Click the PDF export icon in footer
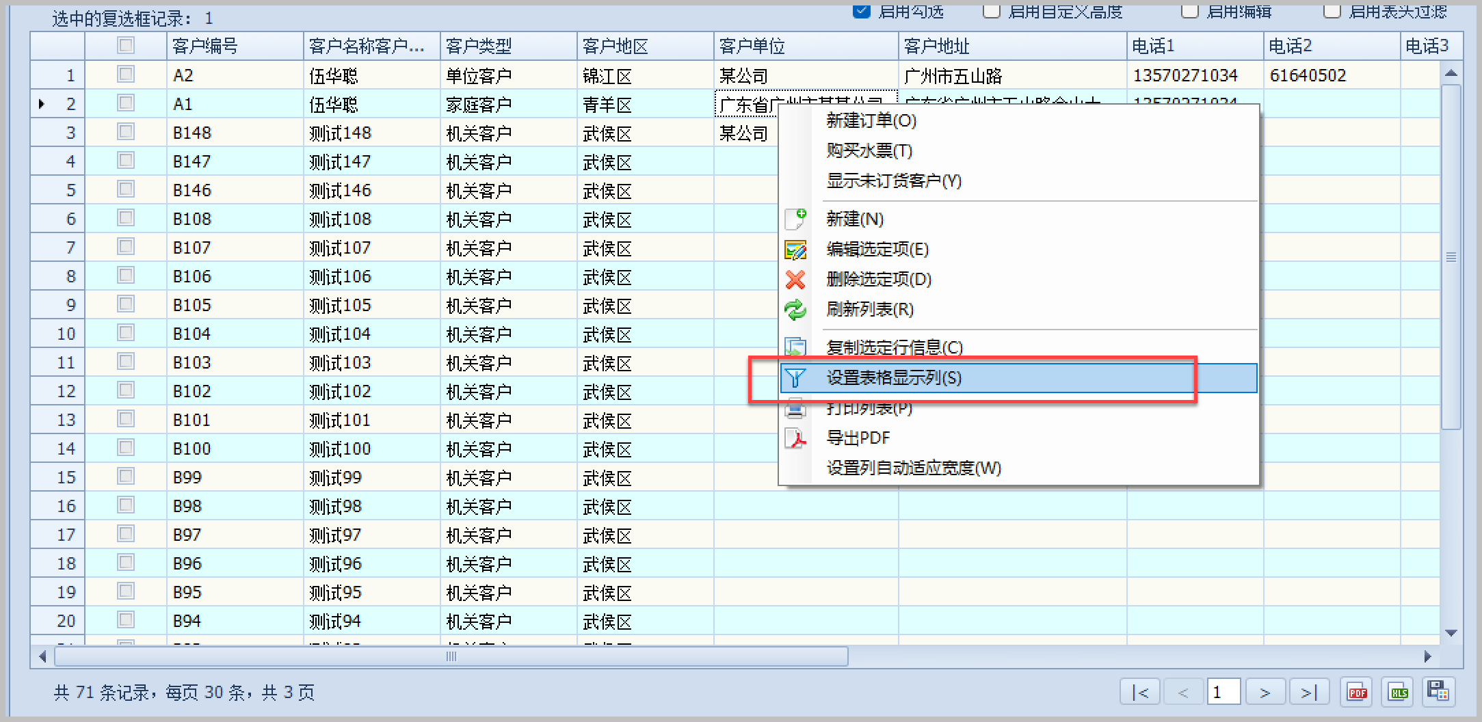This screenshot has height=722, width=1482. [1357, 693]
